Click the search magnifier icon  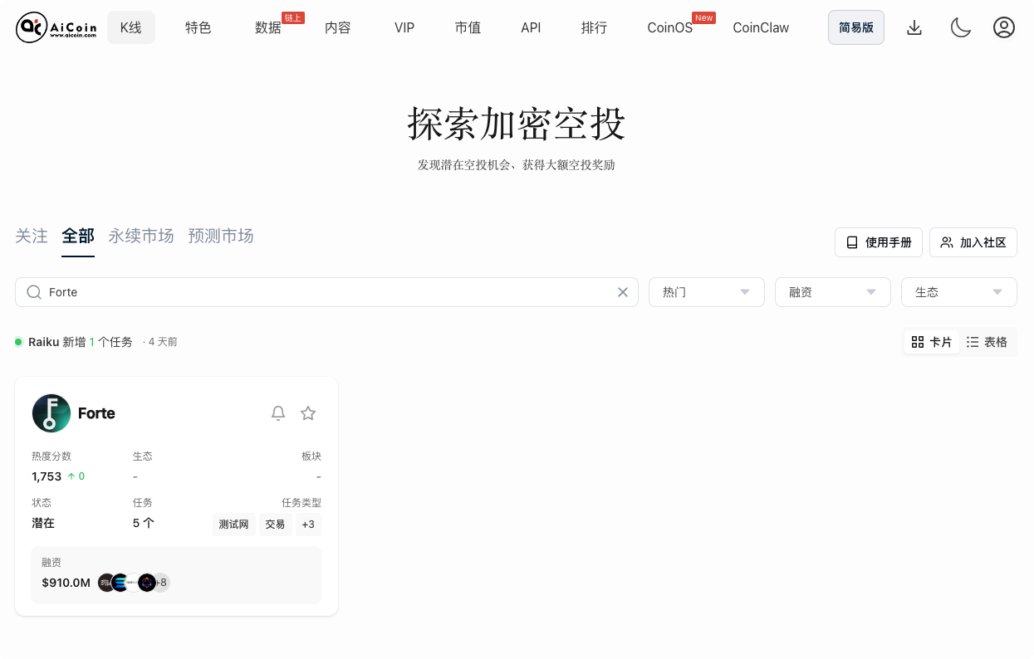(x=34, y=292)
